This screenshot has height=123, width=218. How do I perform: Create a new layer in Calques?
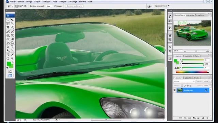(x=203, y=118)
